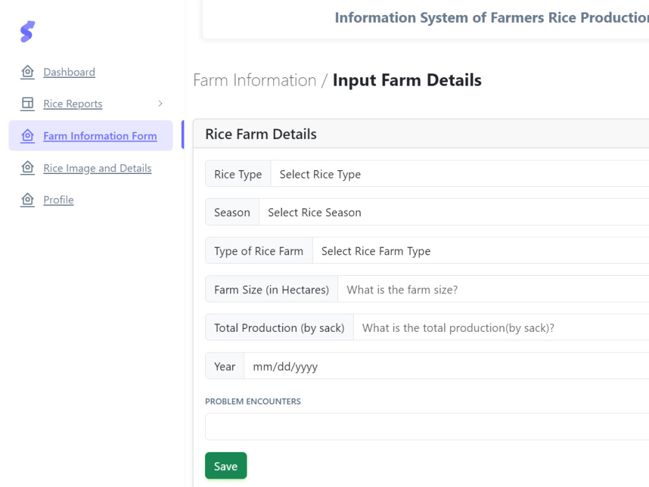Open the Select Rice Season dropdown
The width and height of the screenshot is (649, 487).
click(x=454, y=212)
